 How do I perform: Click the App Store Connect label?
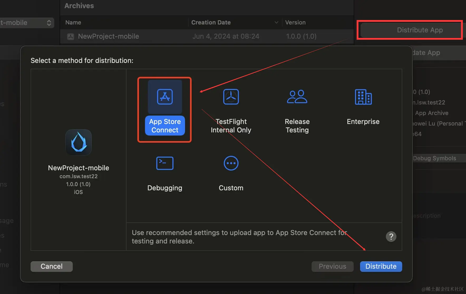point(165,126)
